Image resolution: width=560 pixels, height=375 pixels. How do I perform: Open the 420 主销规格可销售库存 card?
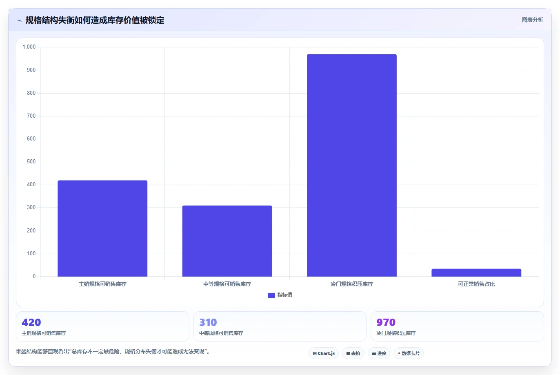point(102,326)
